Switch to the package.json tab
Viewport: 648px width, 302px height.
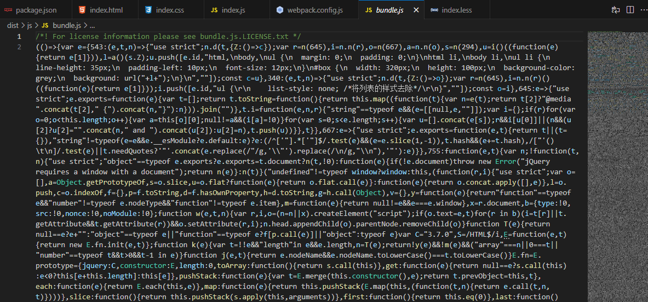tap(36, 10)
